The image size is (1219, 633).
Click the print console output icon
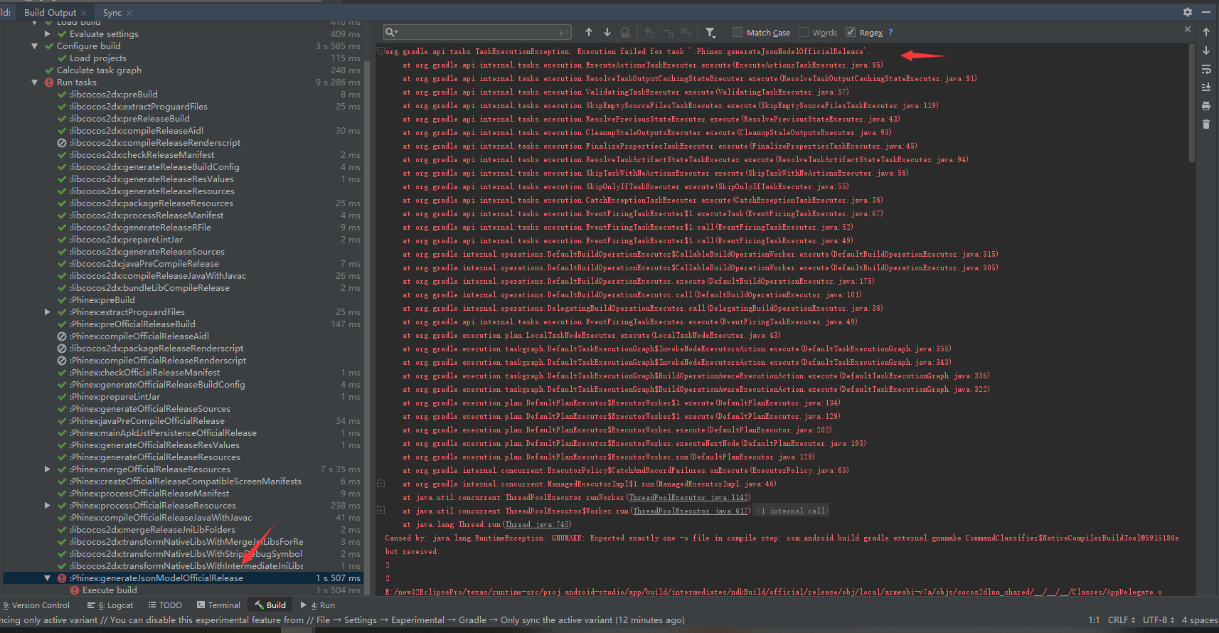(x=1206, y=106)
